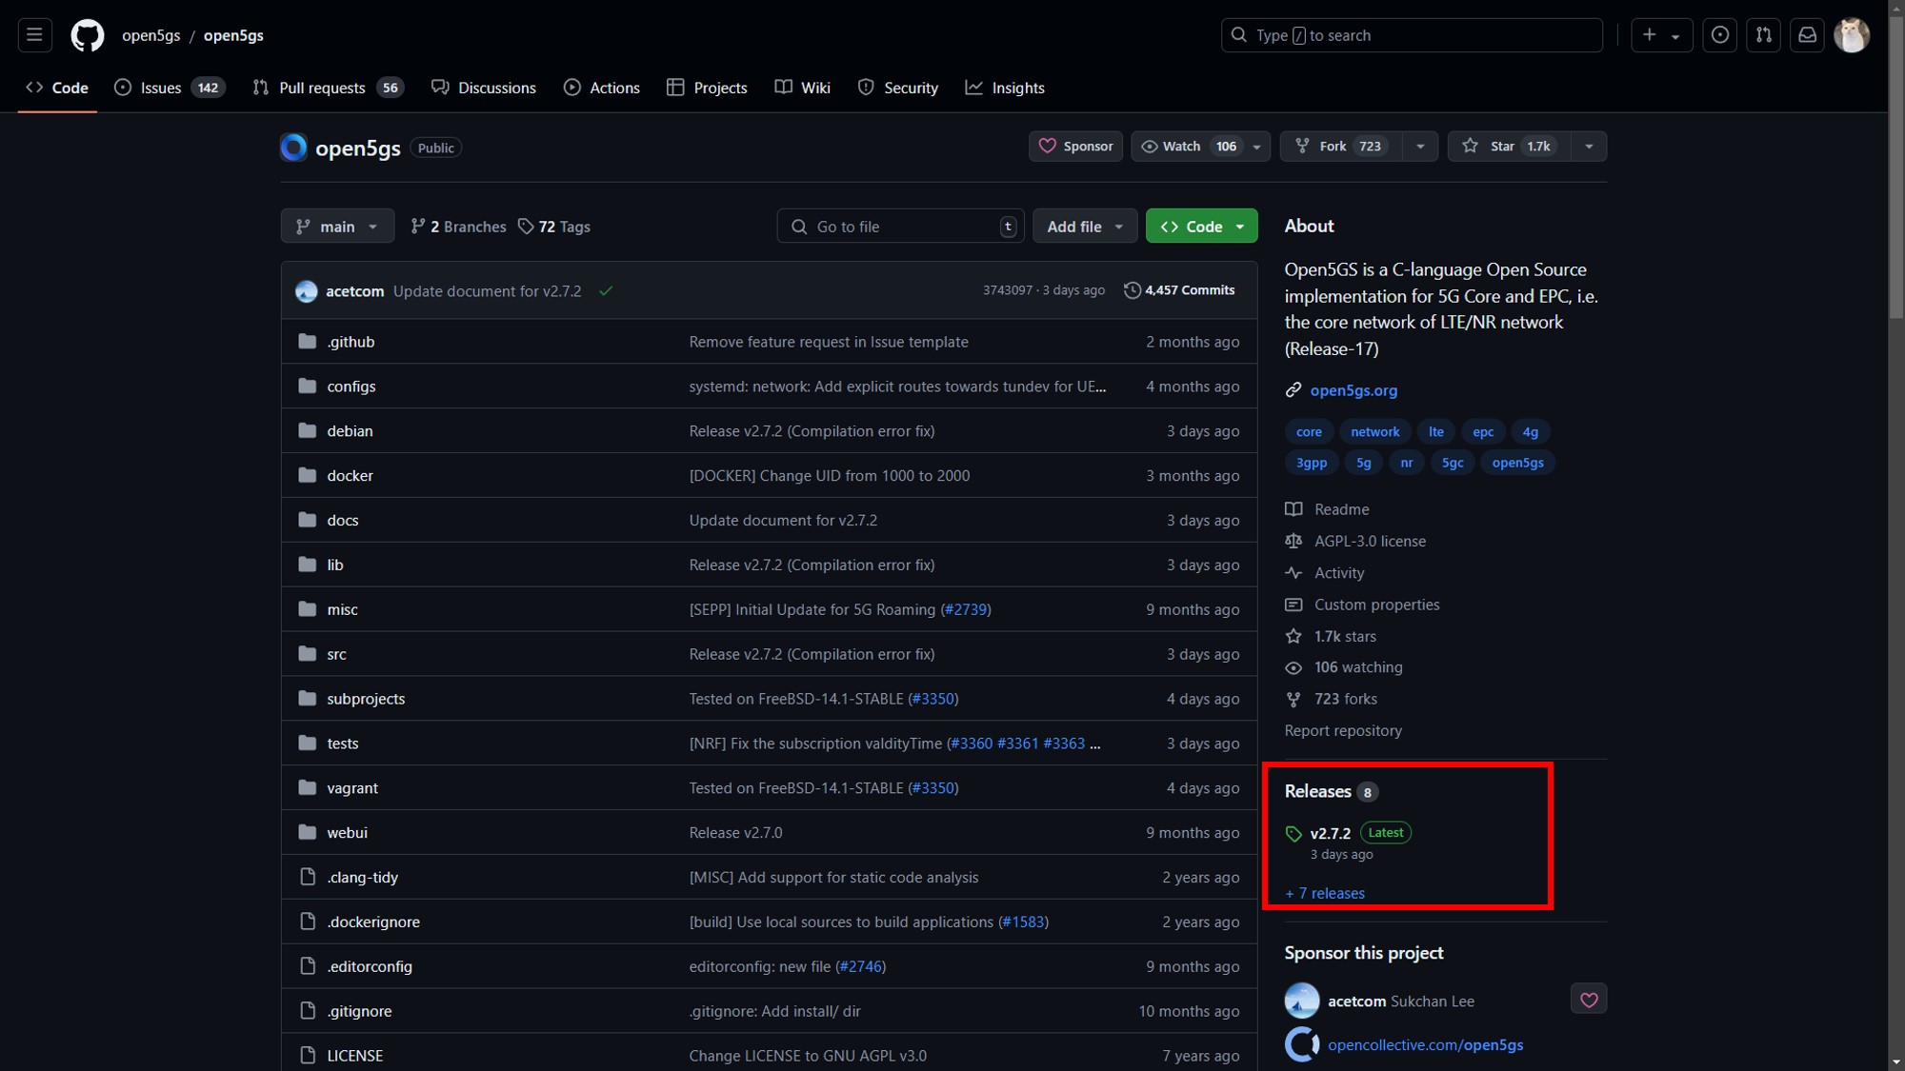
Task: Open the green Code dropdown
Action: coord(1201,227)
